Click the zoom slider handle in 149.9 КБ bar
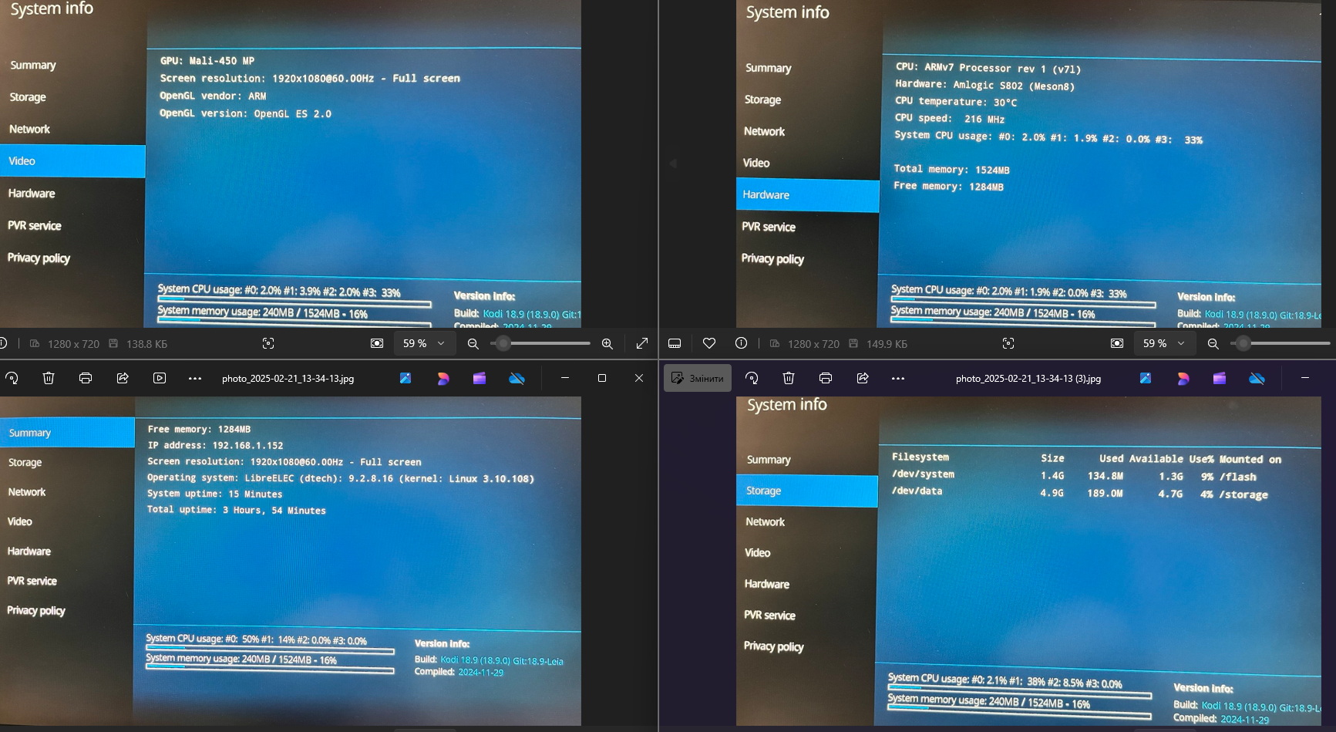 [1243, 343]
